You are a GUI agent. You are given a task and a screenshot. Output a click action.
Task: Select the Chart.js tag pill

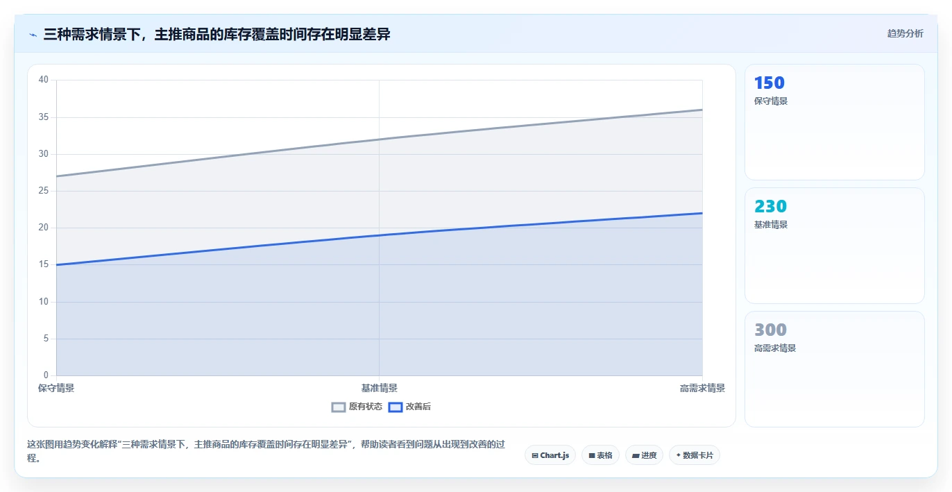(550, 455)
